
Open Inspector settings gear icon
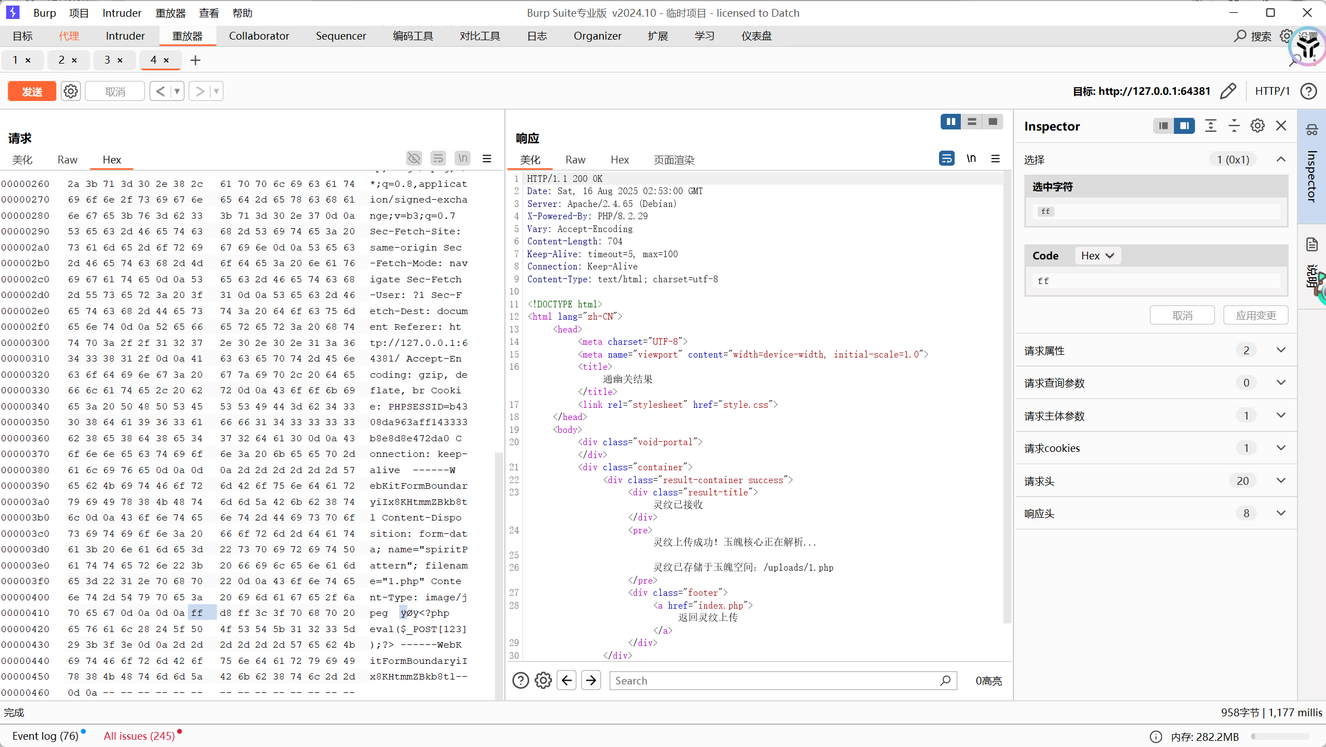point(1257,126)
